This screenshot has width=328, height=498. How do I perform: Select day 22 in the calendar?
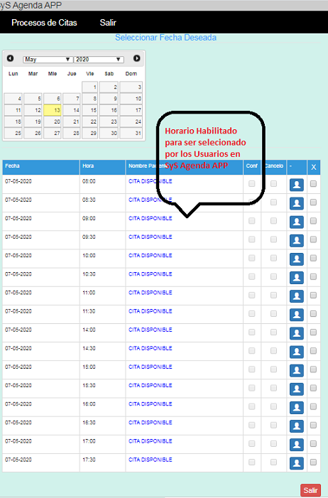pyautogui.click(x=90, y=121)
